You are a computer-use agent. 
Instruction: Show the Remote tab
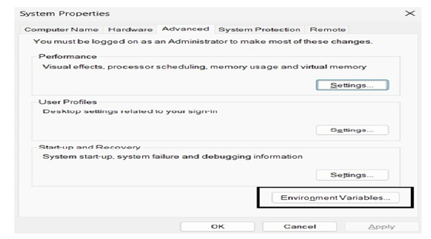point(327,29)
